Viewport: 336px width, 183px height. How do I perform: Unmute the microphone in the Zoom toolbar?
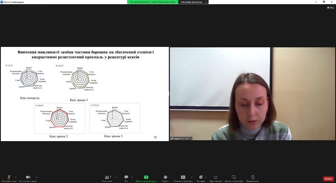(x=9, y=178)
